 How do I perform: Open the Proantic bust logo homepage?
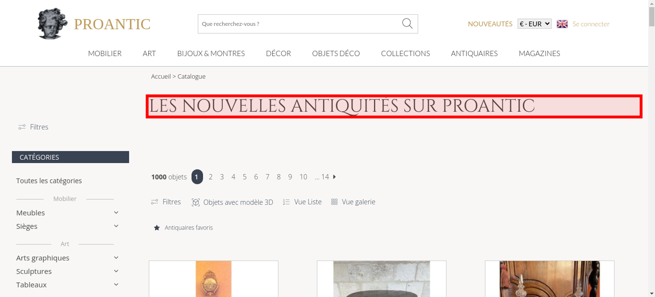52,24
